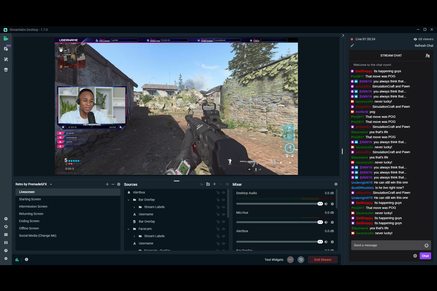
Task: Click the Sources panel scrollbar
Action: tap(229, 204)
